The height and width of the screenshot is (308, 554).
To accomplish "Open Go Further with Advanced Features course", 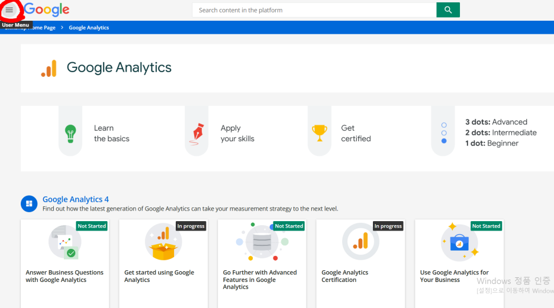I will (x=260, y=280).
